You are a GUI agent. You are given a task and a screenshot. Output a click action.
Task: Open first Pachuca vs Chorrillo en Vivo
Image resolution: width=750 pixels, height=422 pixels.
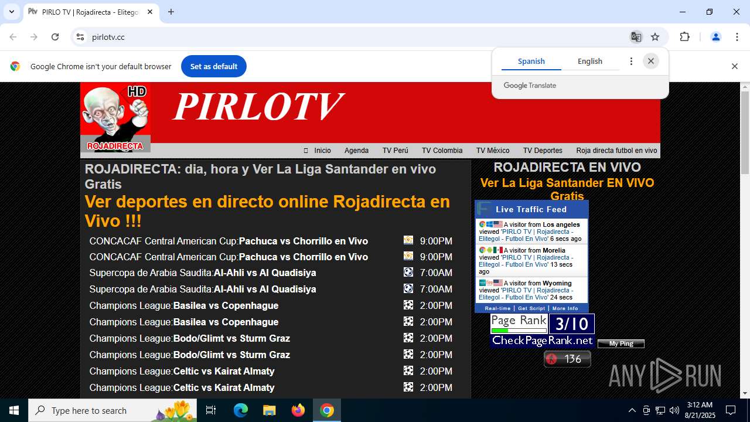click(x=303, y=241)
